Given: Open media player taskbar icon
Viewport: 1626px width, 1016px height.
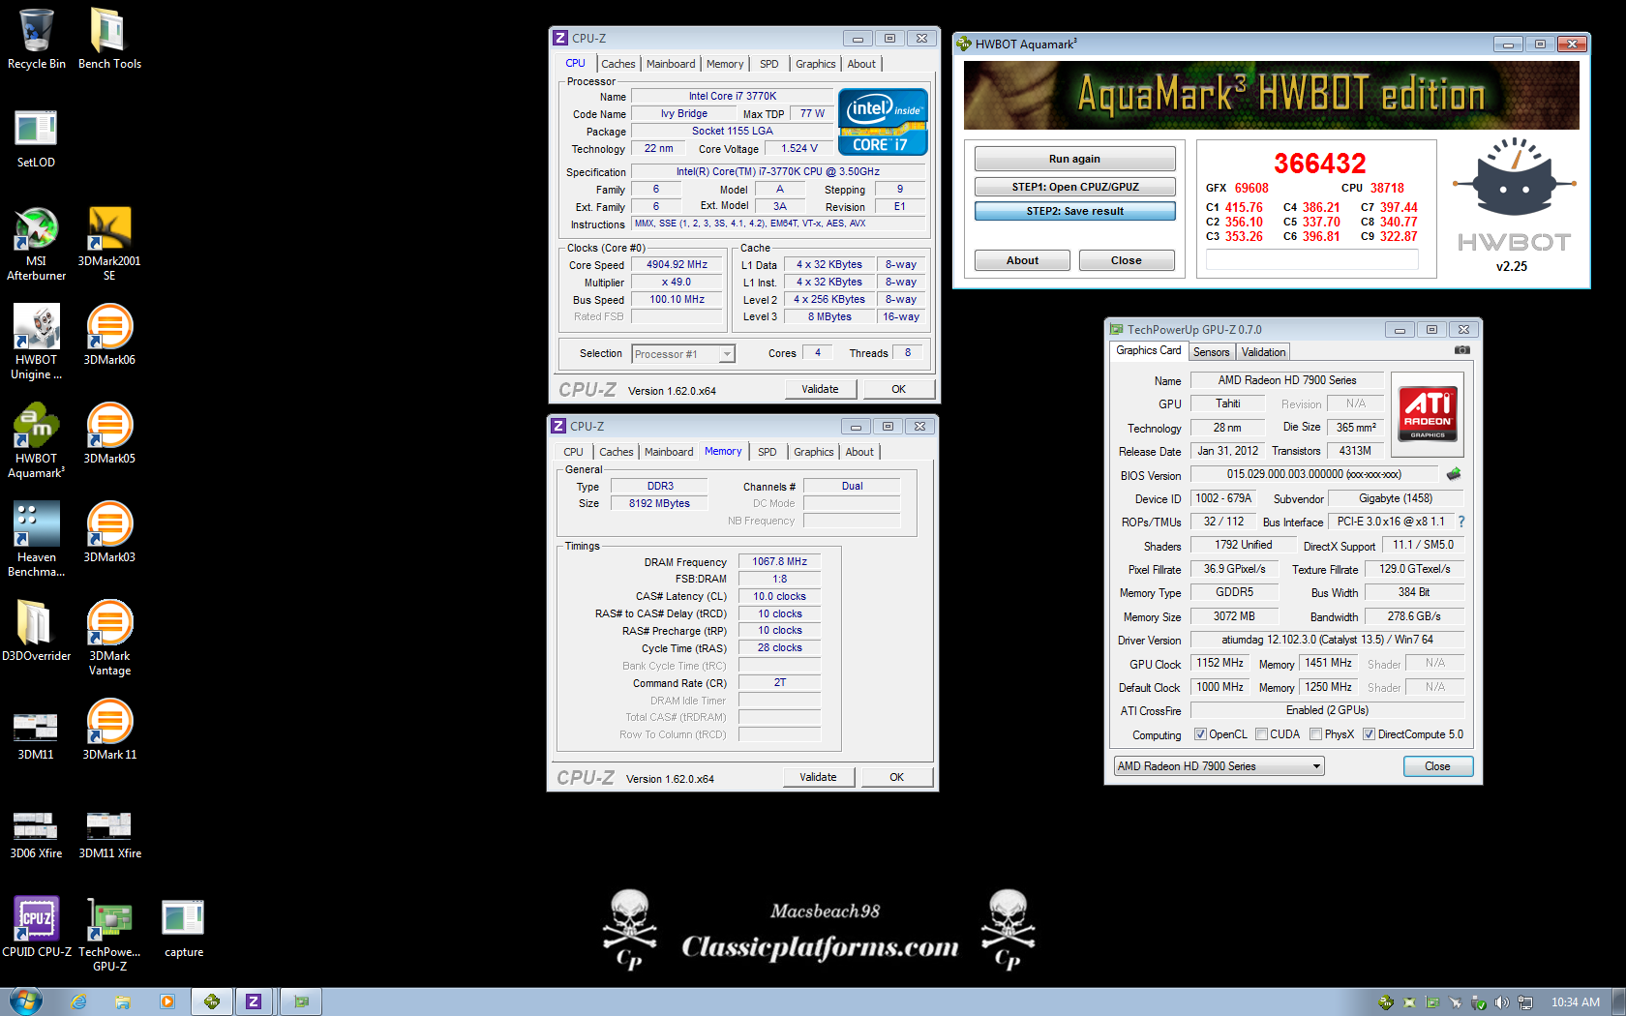Looking at the screenshot, I should point(167,1001).
